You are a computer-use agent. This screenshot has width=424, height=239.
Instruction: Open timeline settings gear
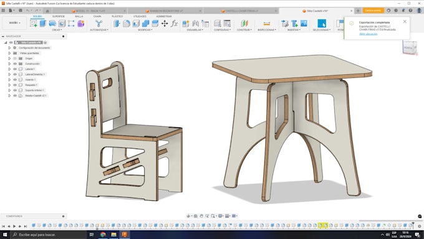[420, 226]
